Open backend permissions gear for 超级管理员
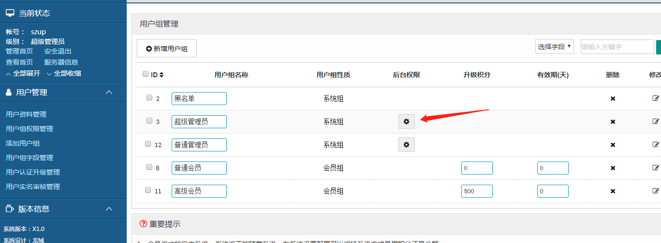This screenshot has width=661, height=243. point(406,121)
